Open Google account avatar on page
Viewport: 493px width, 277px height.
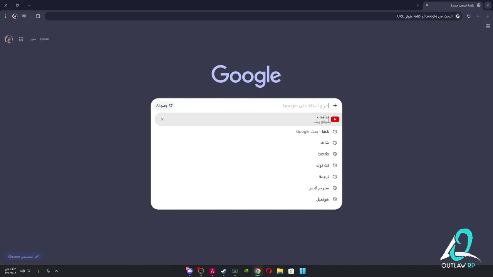8,39
